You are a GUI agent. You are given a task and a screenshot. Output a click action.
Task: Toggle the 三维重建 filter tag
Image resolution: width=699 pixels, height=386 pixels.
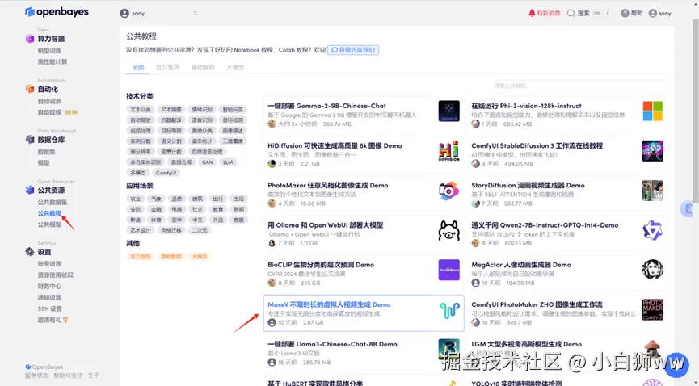233,141
